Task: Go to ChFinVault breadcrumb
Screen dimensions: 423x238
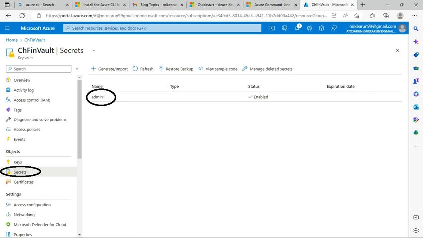Action: (x=35, y=40)
